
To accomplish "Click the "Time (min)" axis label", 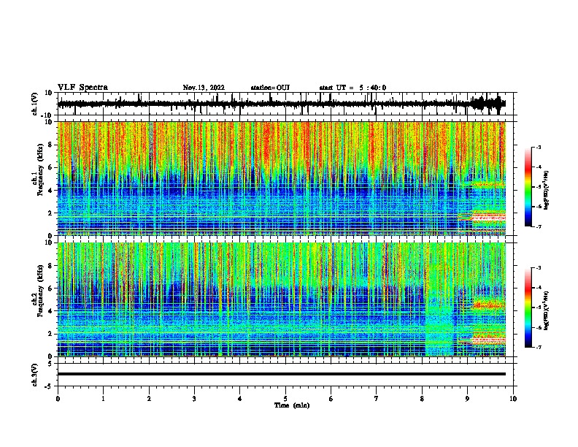I will (292, 405).
